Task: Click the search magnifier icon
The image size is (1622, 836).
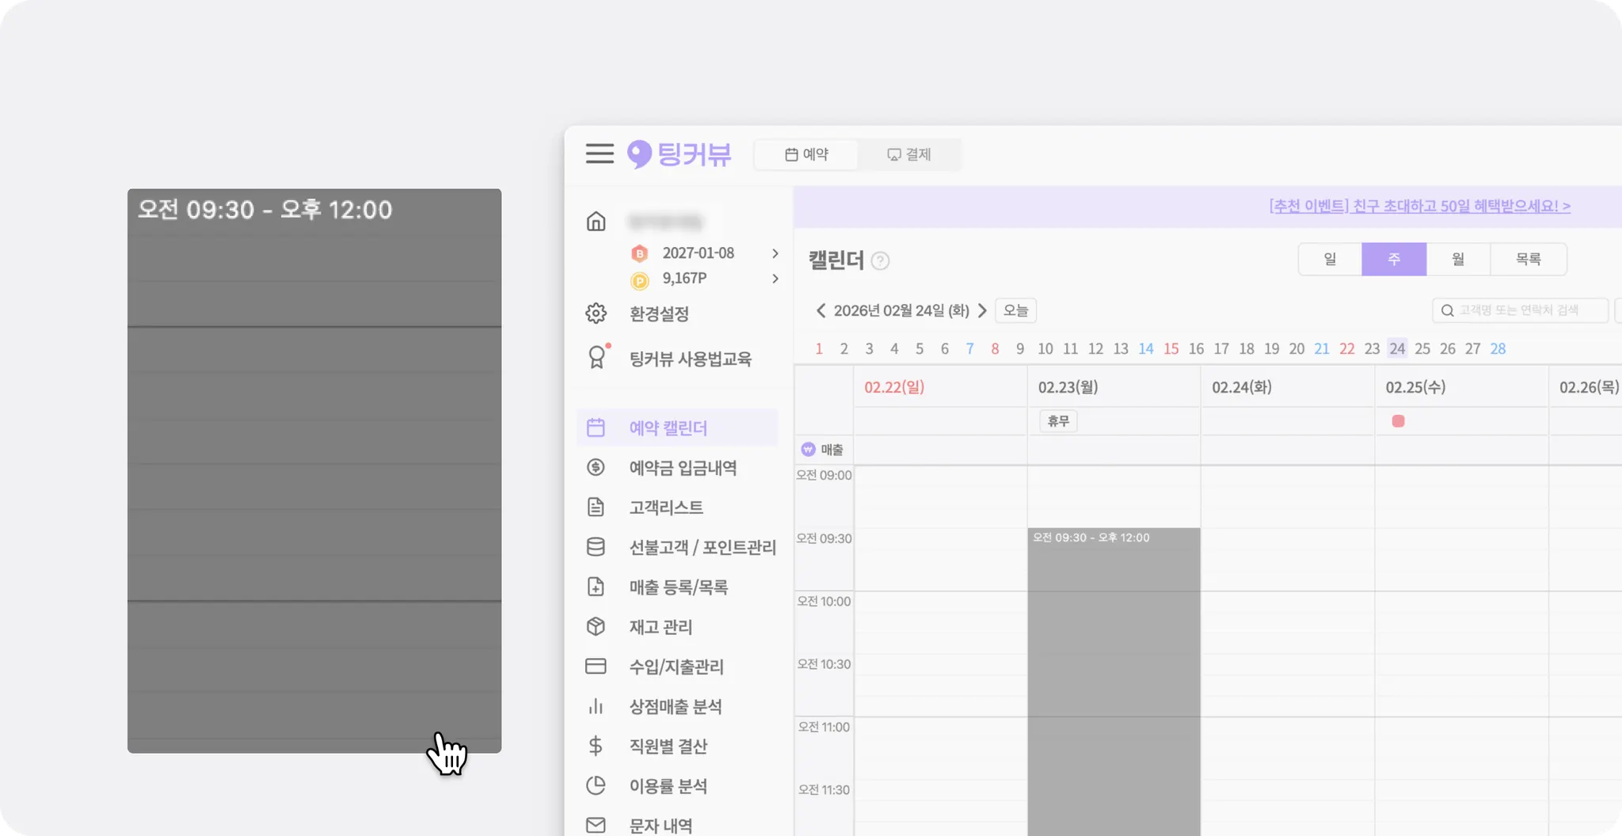Action: [1447, 310]
